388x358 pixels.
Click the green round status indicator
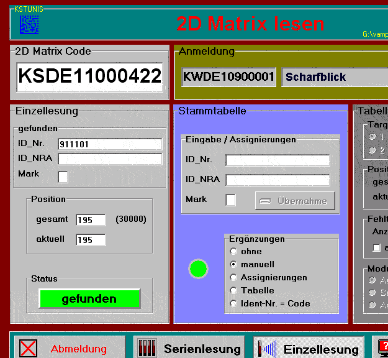(x=198, y=268)
